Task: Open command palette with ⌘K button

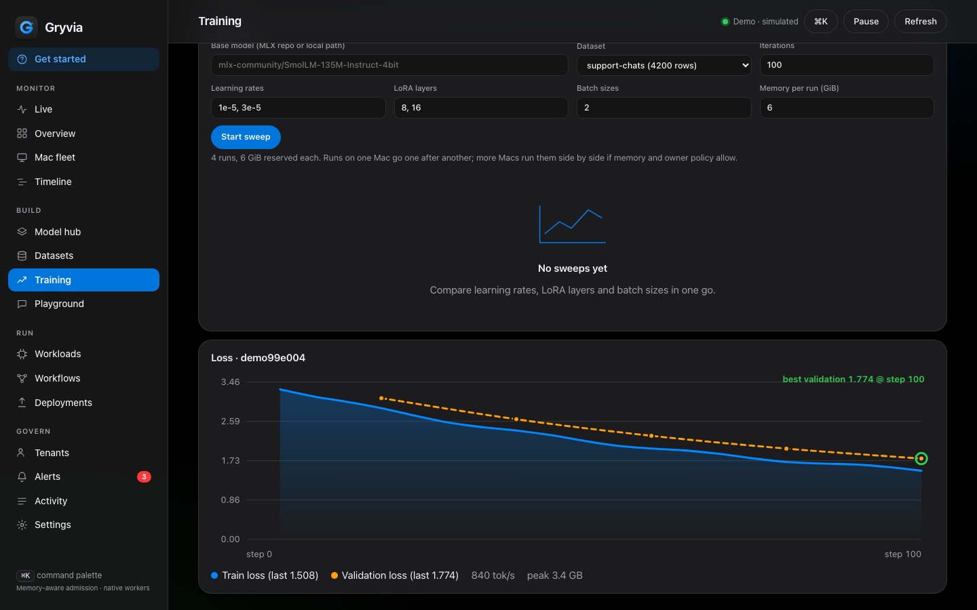Action: click(x=821, y=22)
